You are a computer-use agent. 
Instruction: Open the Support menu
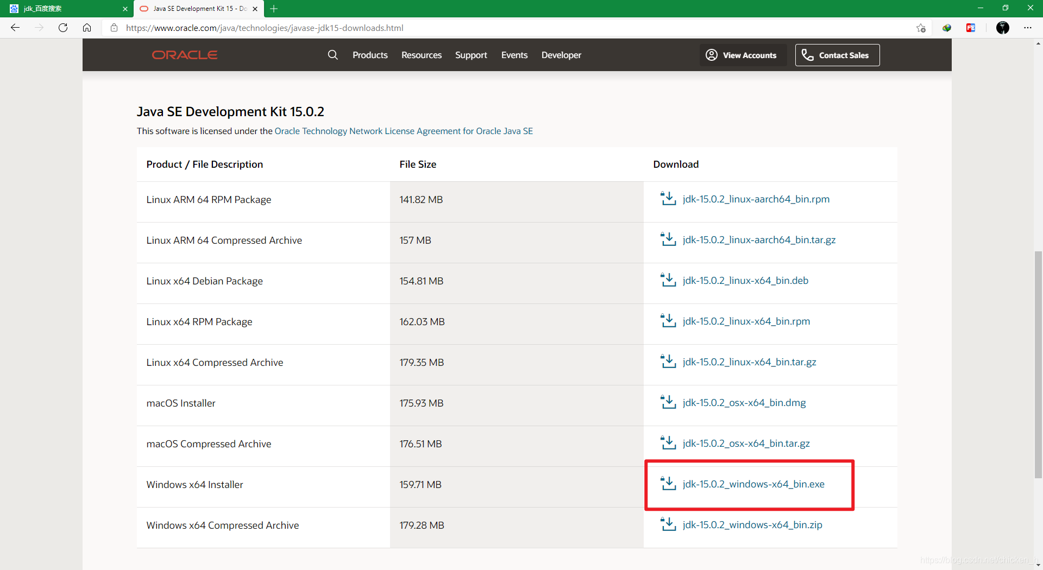pos(471,55)
